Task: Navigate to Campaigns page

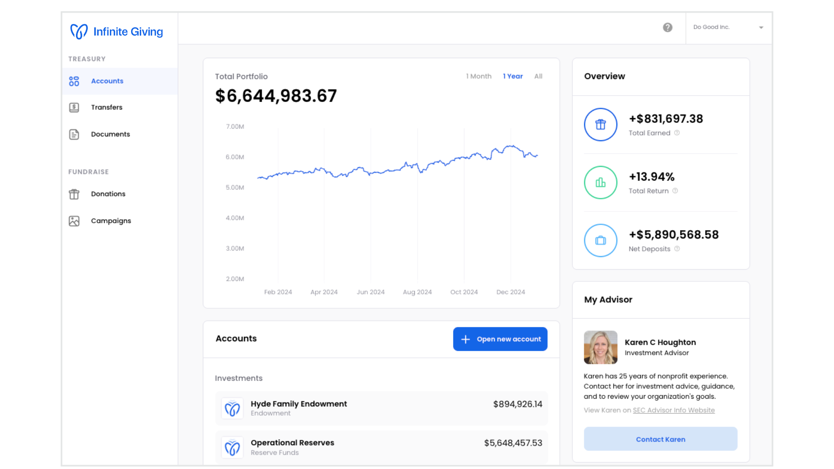Action: click(x=111, y=221)
